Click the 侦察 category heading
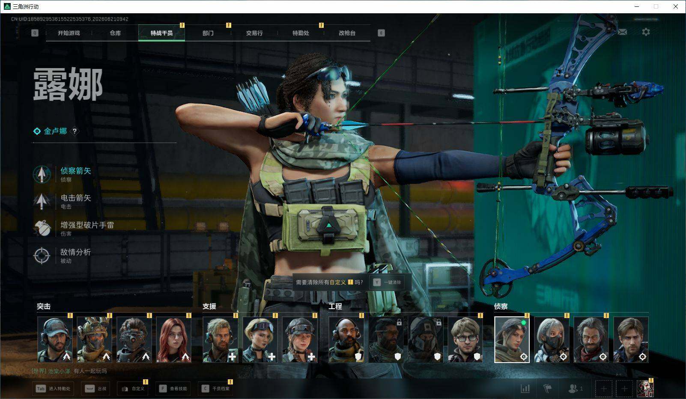 point(501,307)
